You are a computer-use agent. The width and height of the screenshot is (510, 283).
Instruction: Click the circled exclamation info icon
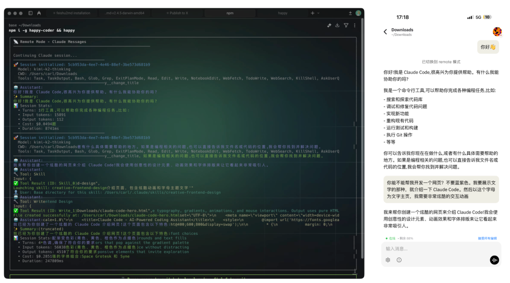click(399, 260)
